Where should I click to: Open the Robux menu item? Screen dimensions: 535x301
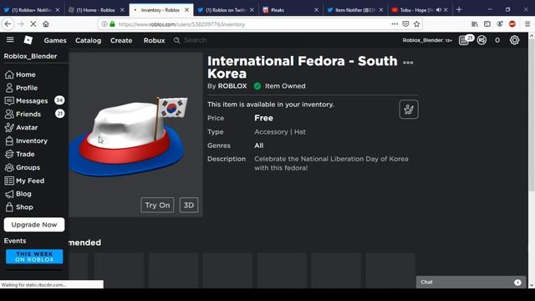(154, 40)
